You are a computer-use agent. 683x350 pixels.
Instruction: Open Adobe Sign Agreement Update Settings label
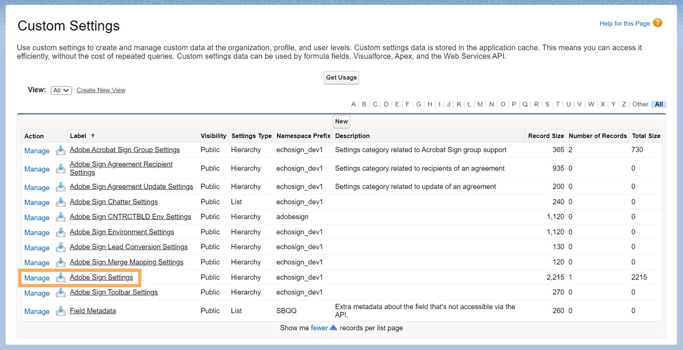click(131, 186)
